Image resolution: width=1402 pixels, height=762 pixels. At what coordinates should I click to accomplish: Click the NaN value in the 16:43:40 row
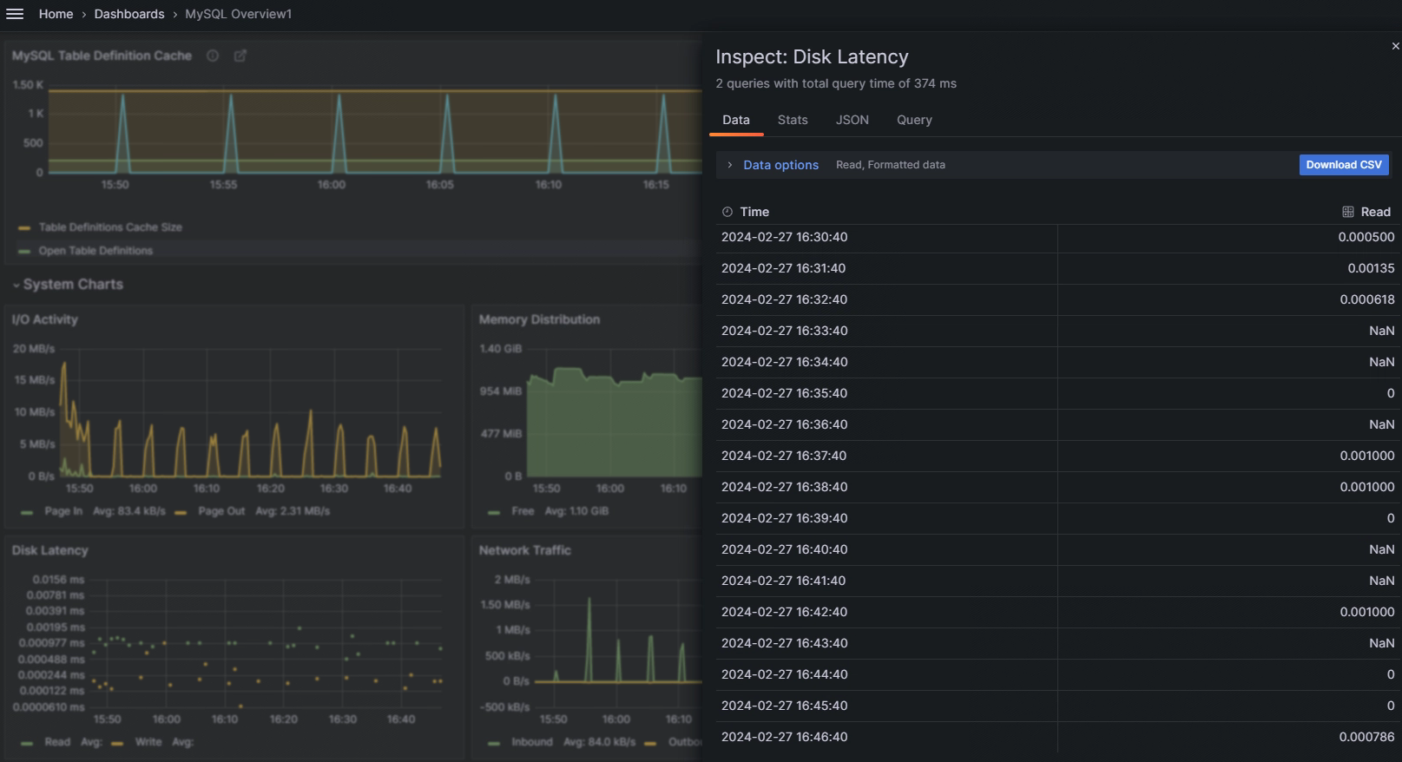point(1381,643)
